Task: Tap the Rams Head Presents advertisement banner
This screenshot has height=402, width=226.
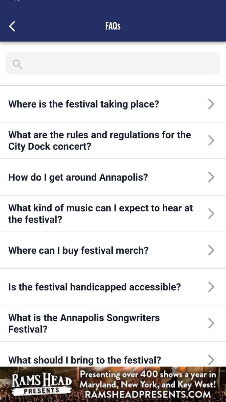Action: pyautogui.click(x=113, y=384)
